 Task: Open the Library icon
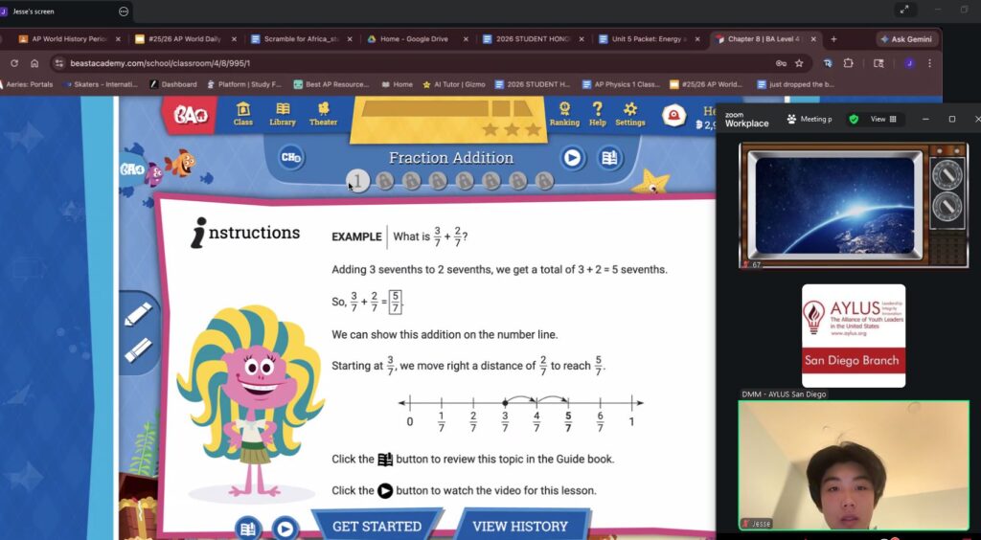point(283,114)
